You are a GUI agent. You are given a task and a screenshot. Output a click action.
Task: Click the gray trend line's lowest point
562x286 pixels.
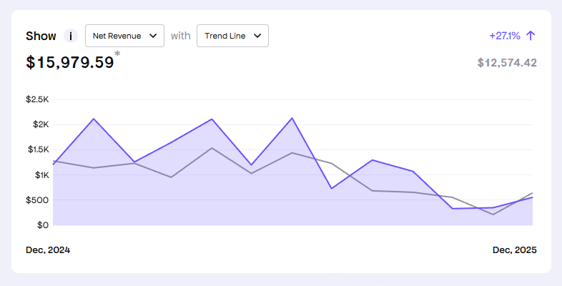(x=493, y=214)
